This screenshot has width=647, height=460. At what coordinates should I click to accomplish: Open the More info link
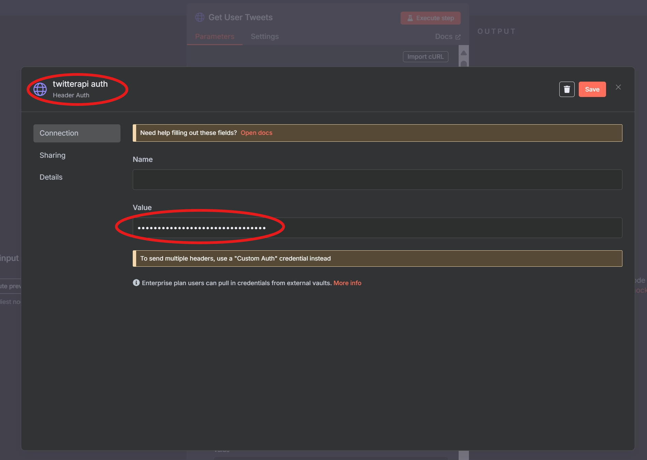click(347, 283)
